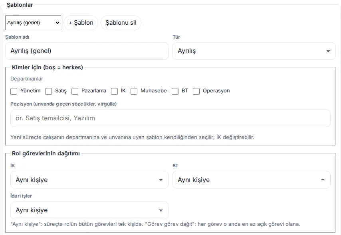Click the 'Şablon adı' field label
341x235 pixels.
[x=17, y=37]
